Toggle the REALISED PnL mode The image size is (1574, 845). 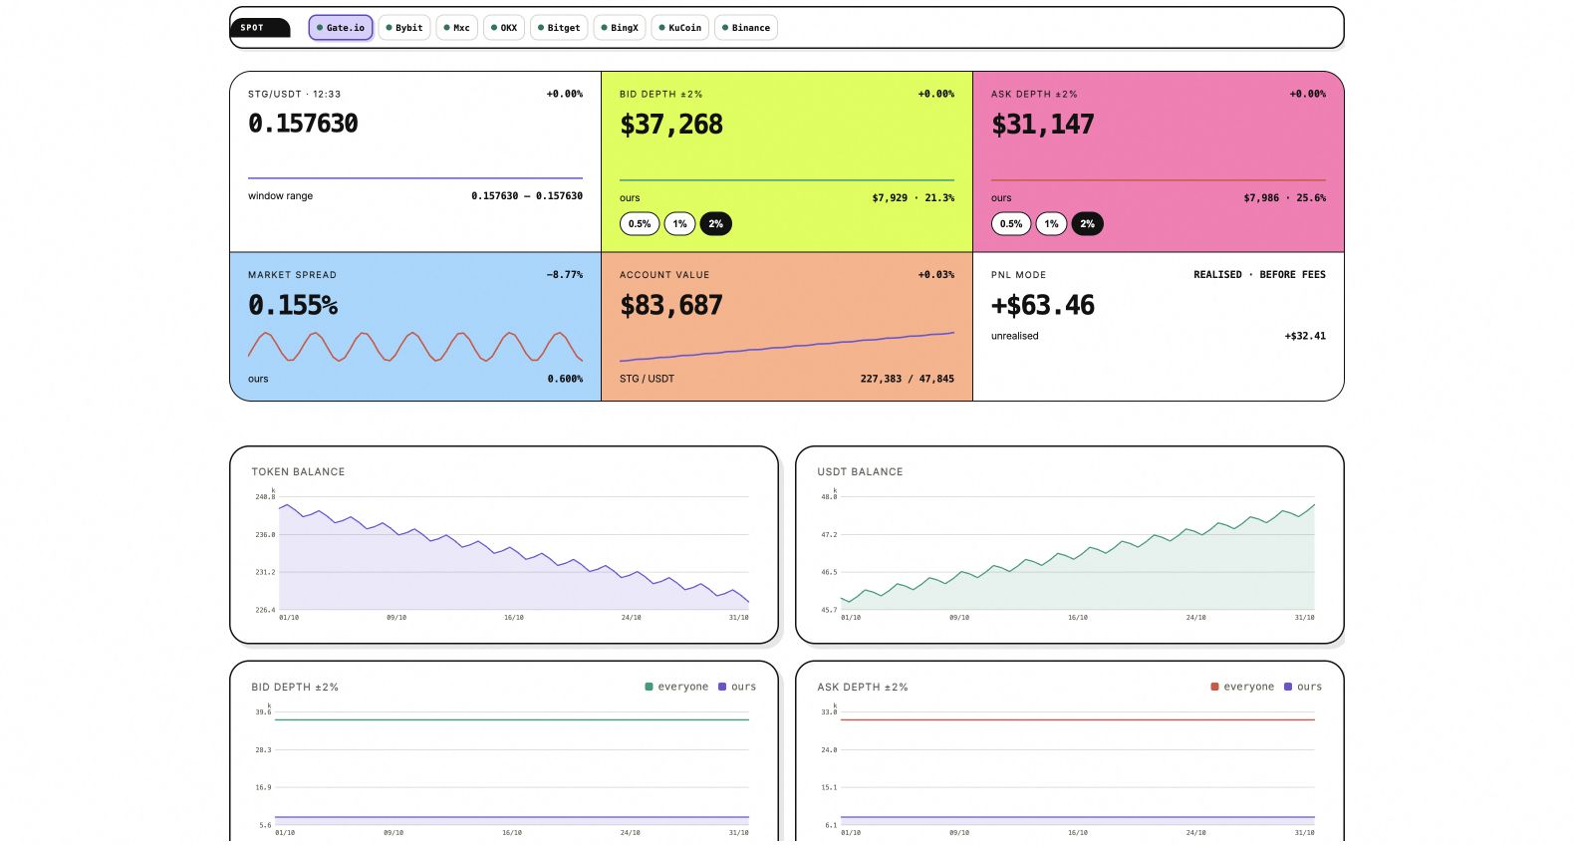point(1217,275)
